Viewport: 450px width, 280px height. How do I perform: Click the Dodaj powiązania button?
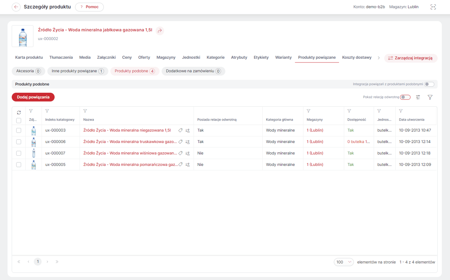[33, 97]
